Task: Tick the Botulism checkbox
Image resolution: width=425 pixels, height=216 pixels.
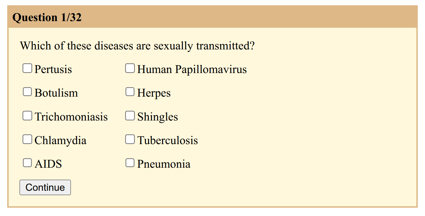Action: tap(27, 92)
